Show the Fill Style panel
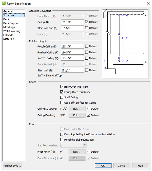The width and height of the screenshot is (152, 171). [x=8, y=35]
